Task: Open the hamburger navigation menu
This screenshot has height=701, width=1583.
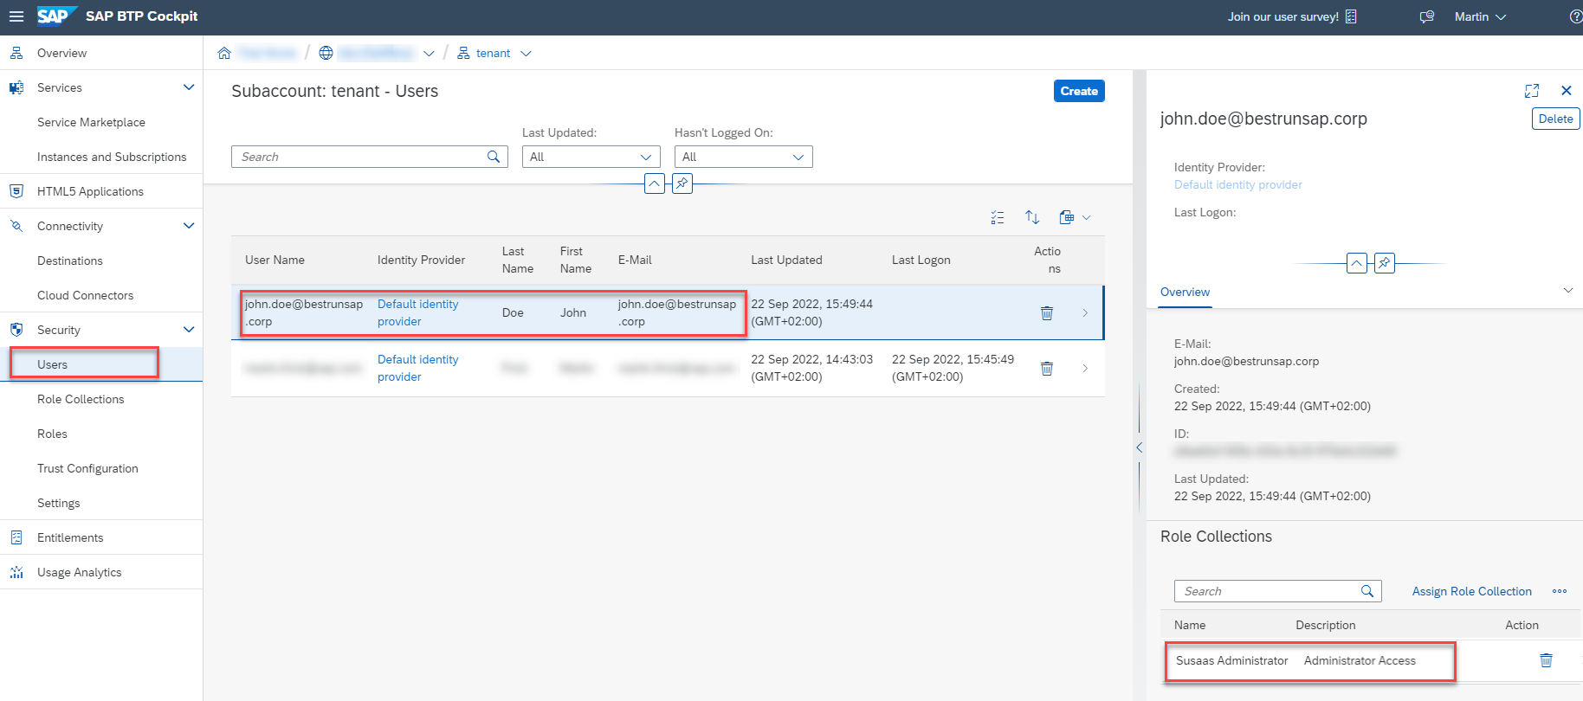Action: point(16,16)
